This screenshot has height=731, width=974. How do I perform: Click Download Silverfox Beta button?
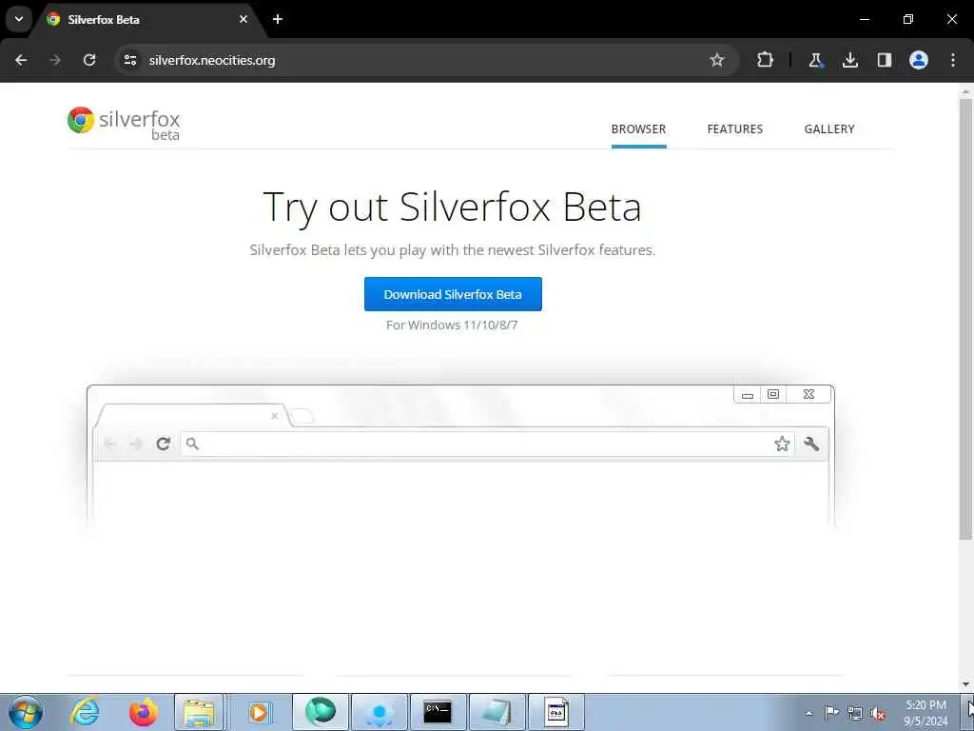(x=453, y=294)
